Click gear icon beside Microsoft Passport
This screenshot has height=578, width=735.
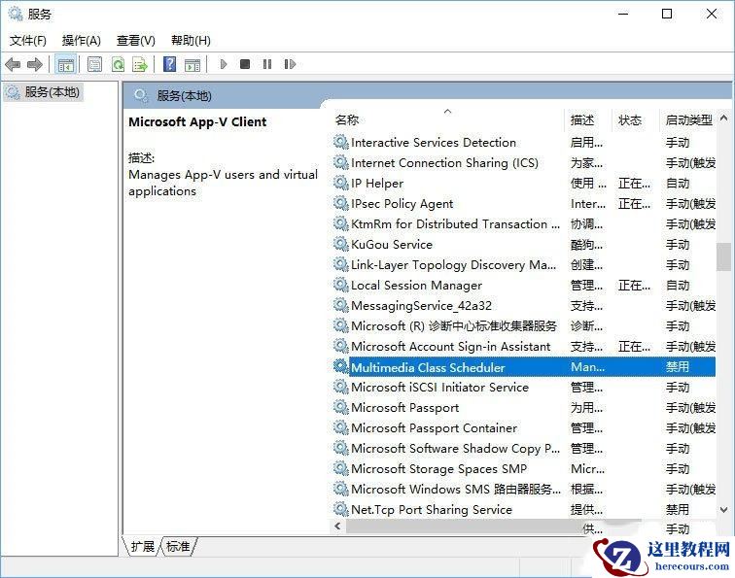341,407
